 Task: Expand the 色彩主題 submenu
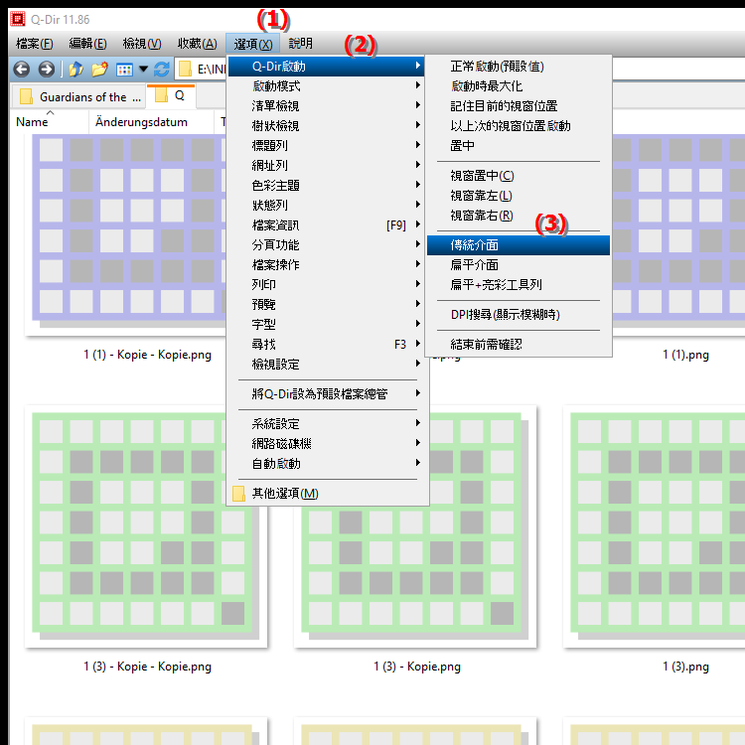point(327,186)
